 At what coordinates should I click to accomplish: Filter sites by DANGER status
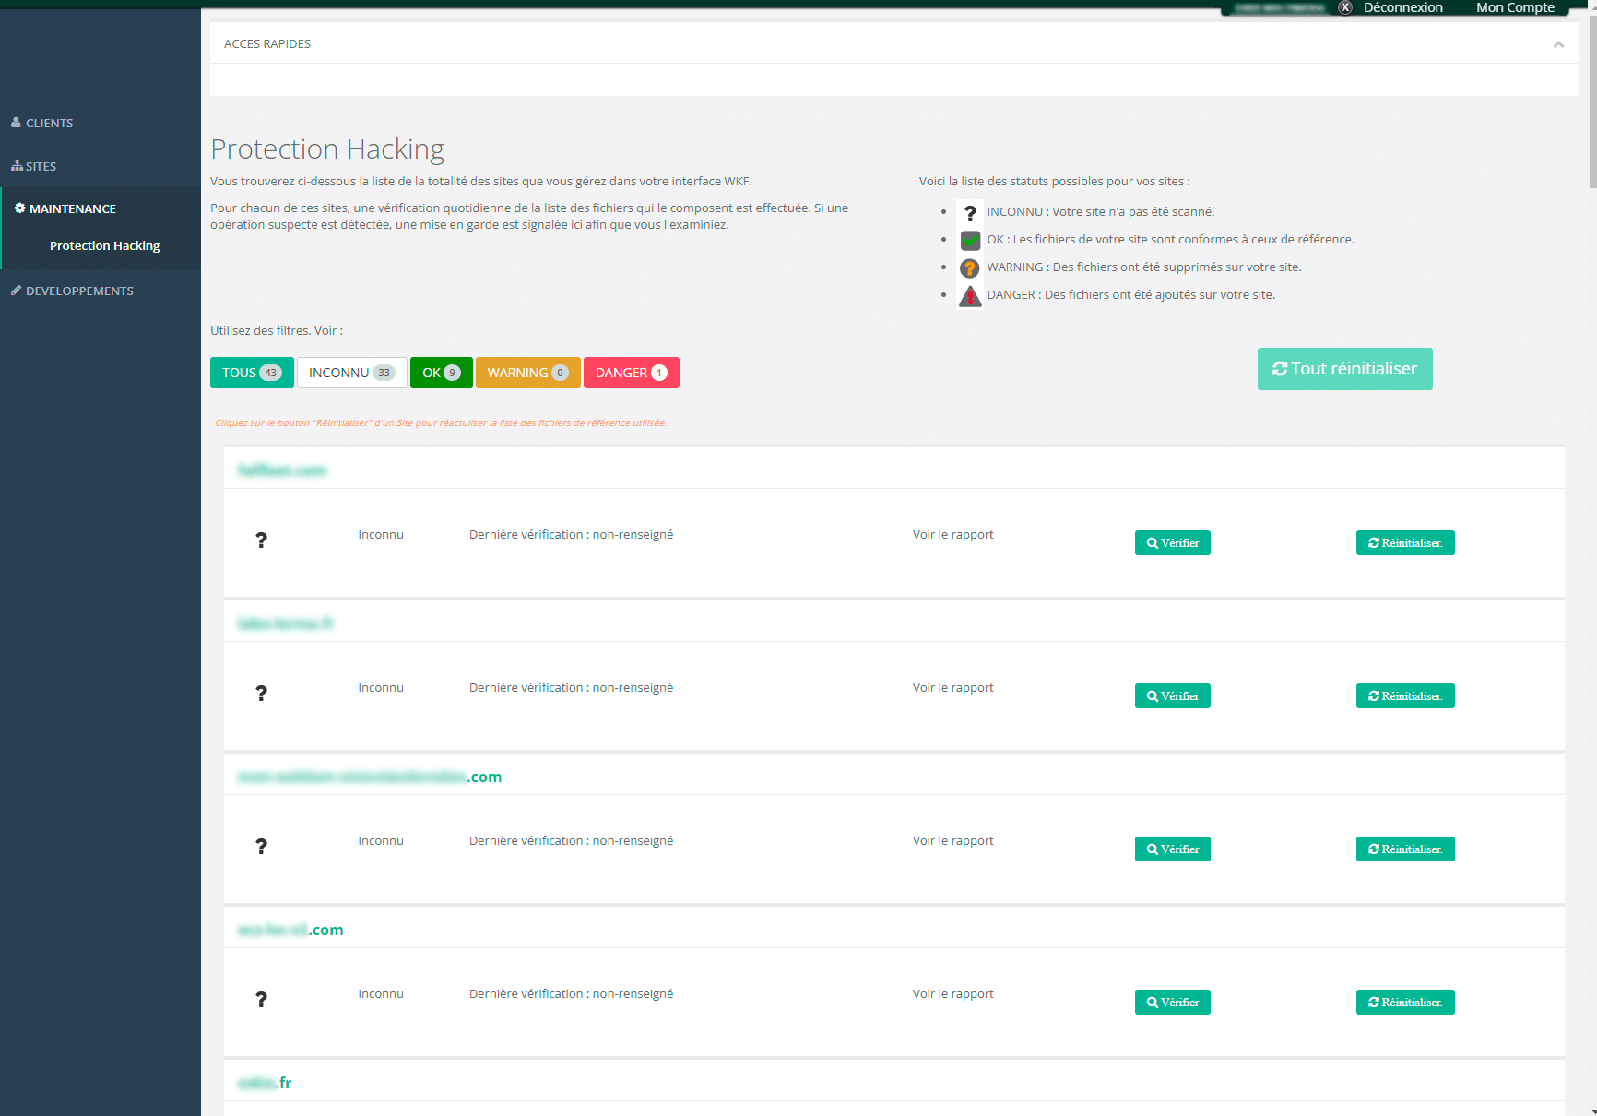pos(631,373)
